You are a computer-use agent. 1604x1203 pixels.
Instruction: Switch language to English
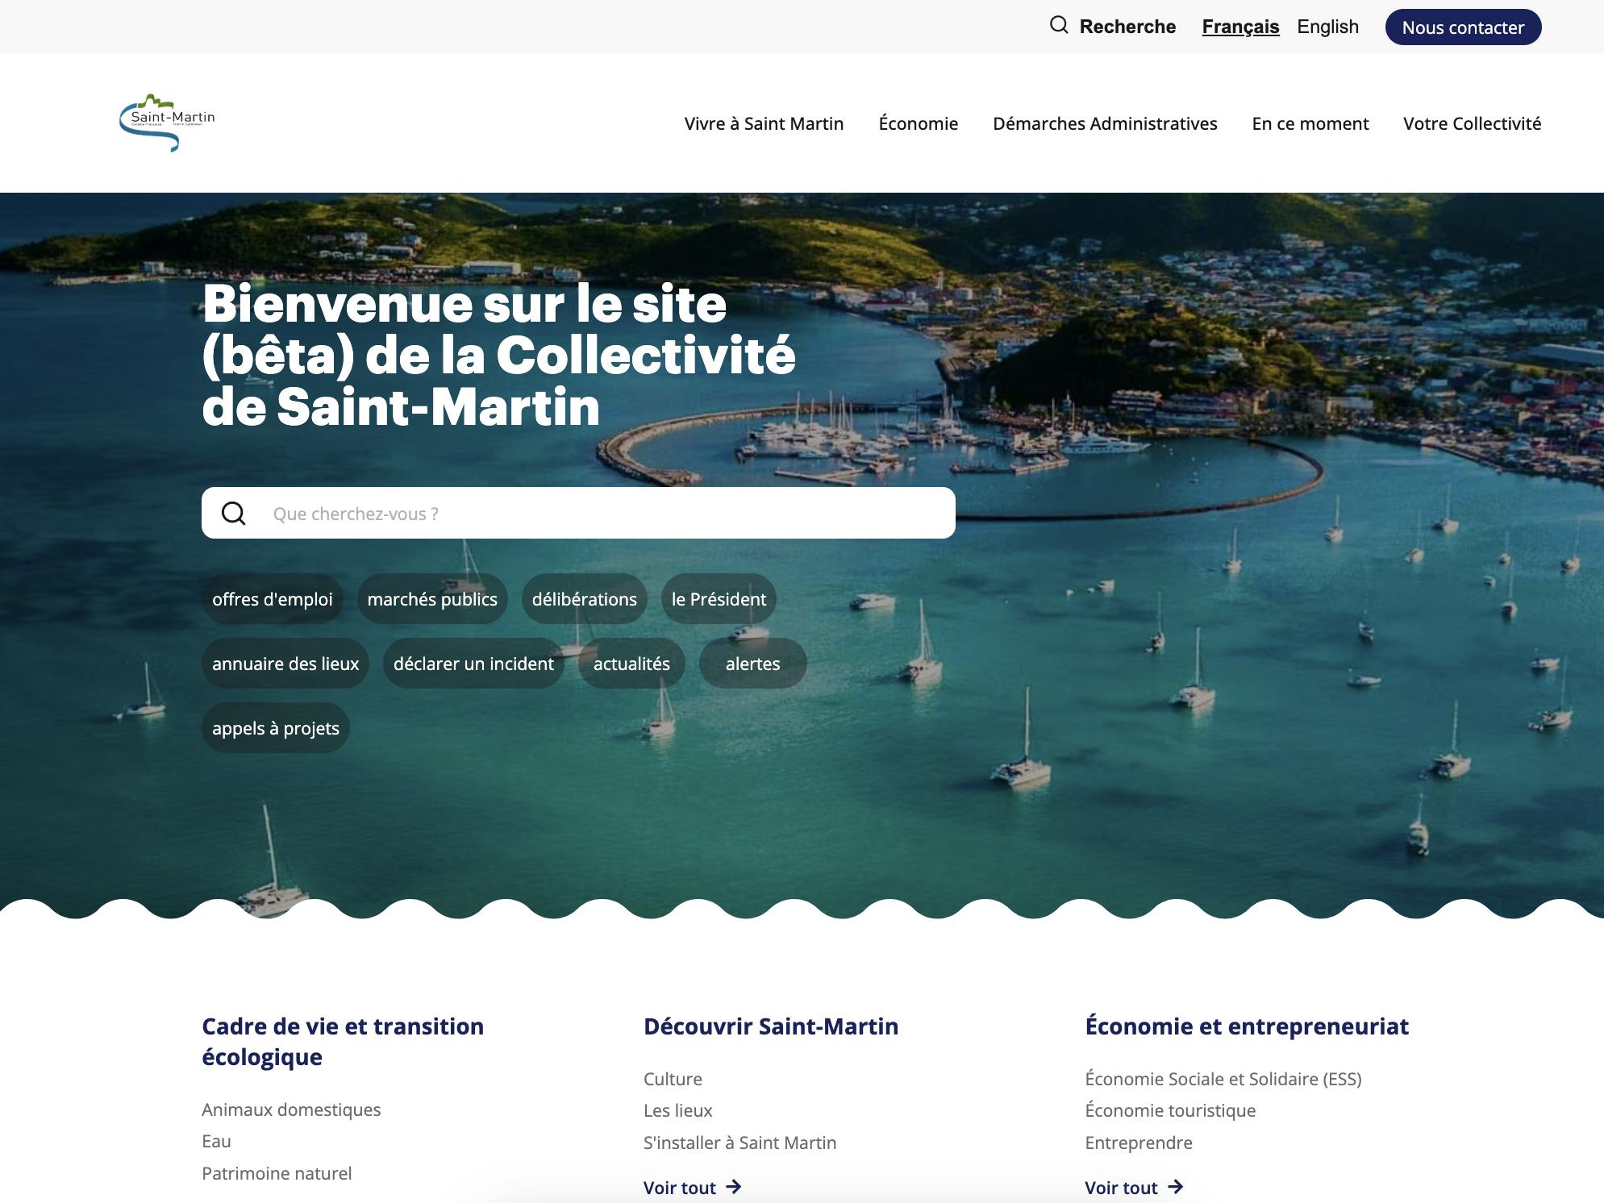tap(1327, 27)
